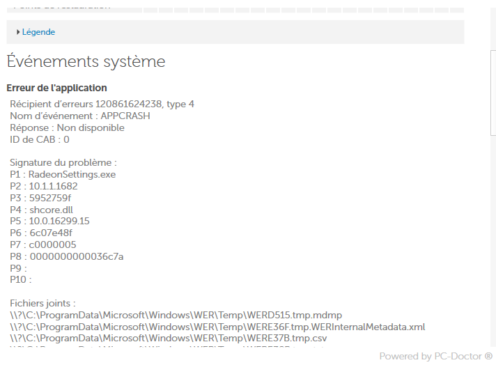This screenshot has width=496, height=365.
Task: Click the WERE36F.tmp.WERInternalMetadata.xml file path
Action: [x=217, y=327]
